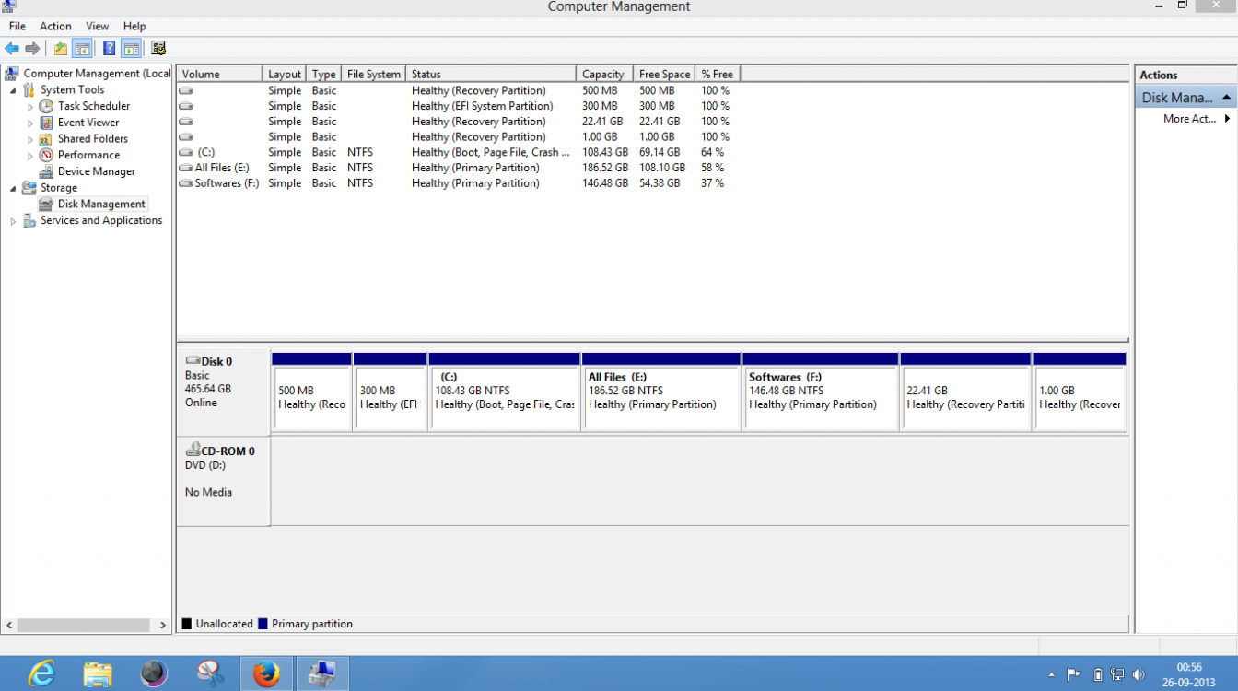Screen dimensions: 1238x691
Task: Show hidden tray icons arrow
Action: pos(1051,674)
